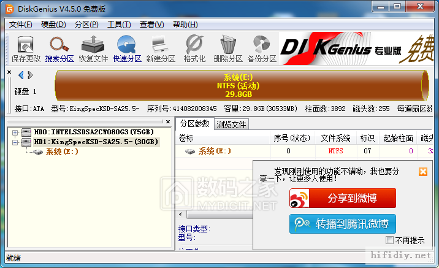Go to the previous disk with the left arrow
439x268 pixels.
21,75
